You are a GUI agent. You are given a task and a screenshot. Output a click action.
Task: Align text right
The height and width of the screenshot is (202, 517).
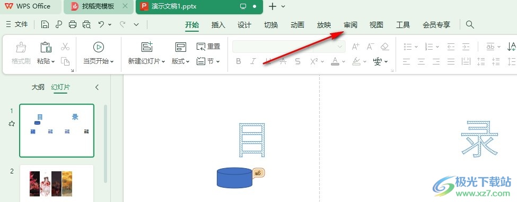tap(436, 61)
